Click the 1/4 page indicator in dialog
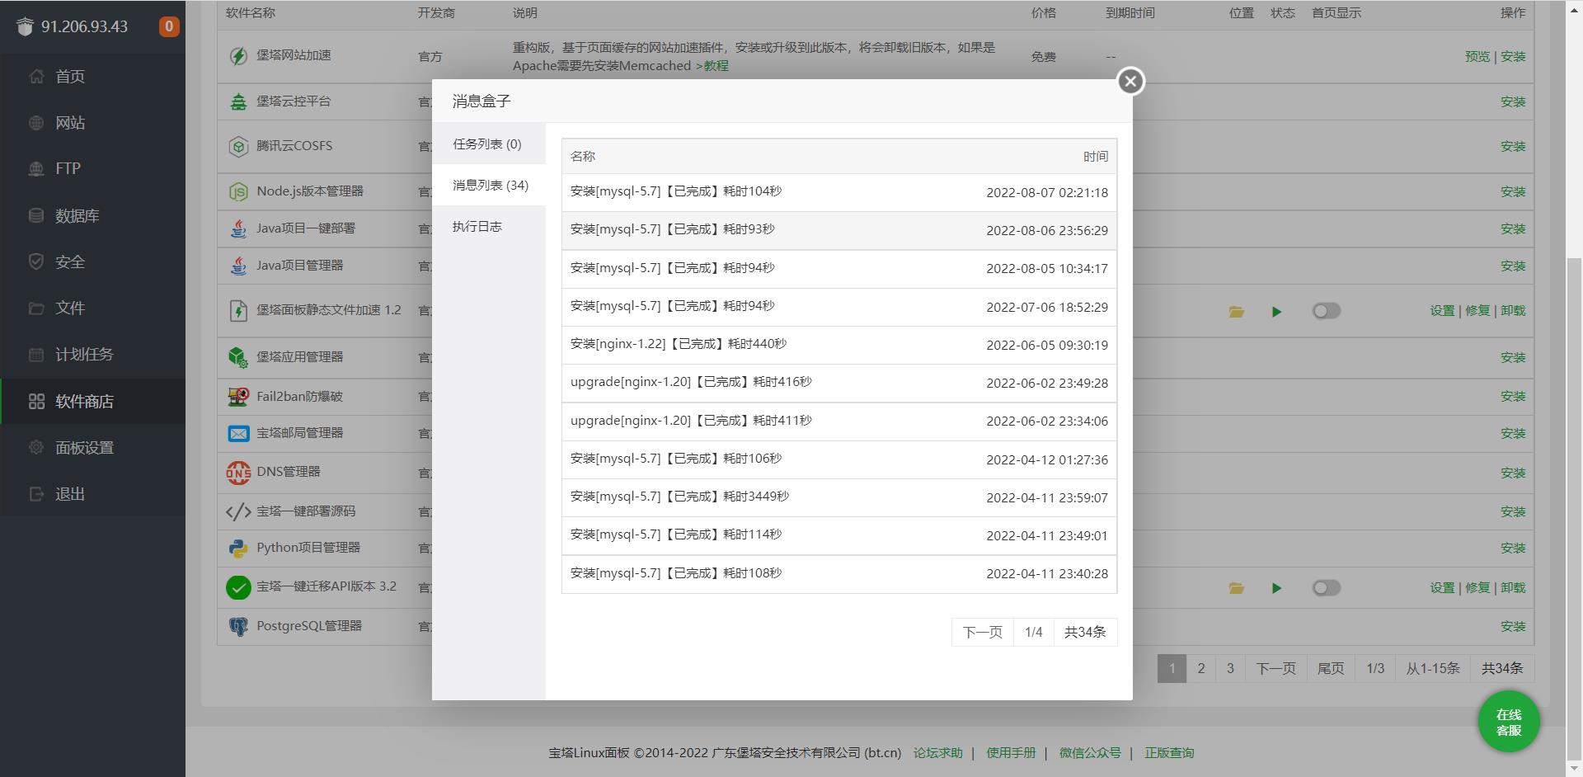Image resolution: width=1583 pixels, height=777 pixels. click(x=1033, y=632)
